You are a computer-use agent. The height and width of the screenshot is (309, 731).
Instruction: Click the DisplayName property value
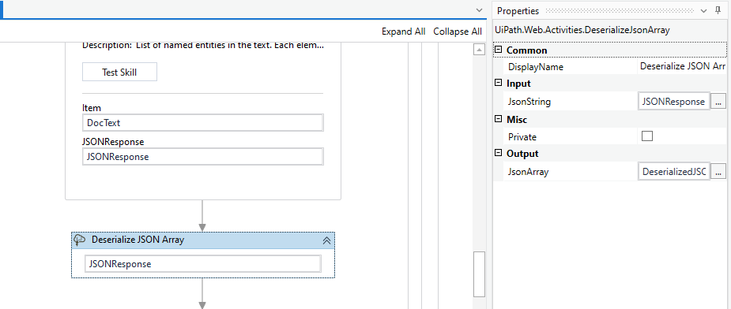pos(682,66)
